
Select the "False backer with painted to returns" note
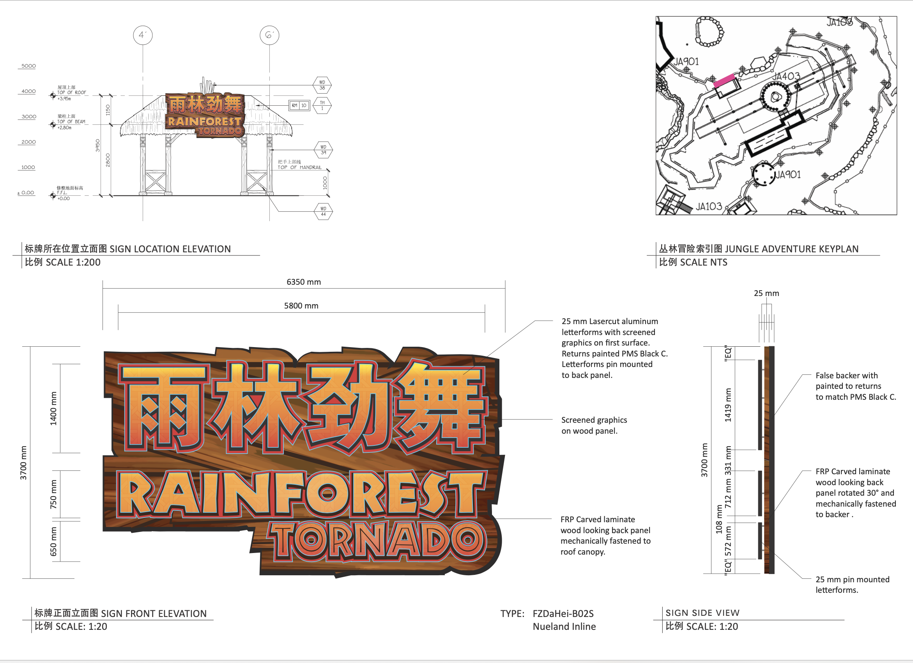coord(856,386)
